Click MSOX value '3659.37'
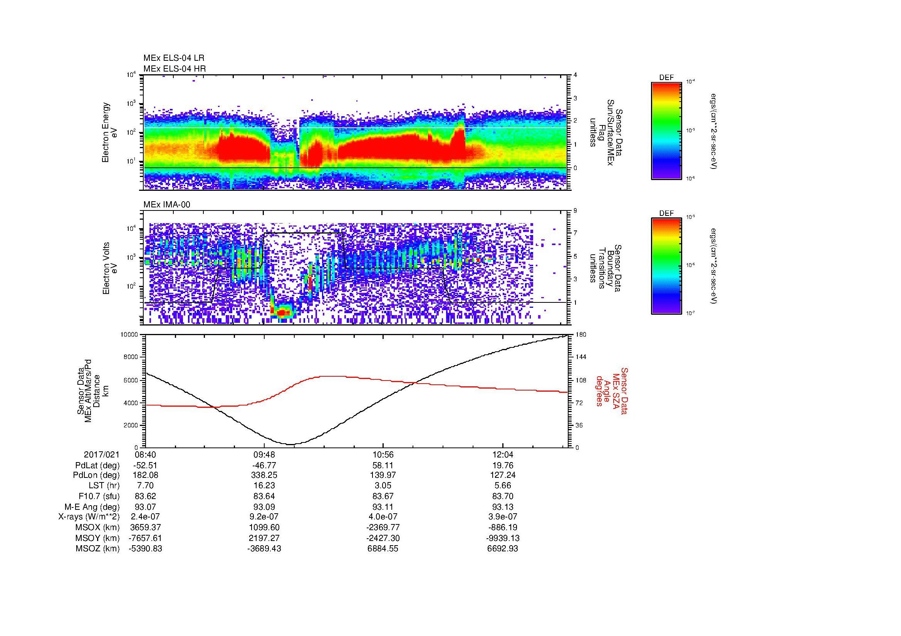The image size is (901, 636). tap(146, 528)
